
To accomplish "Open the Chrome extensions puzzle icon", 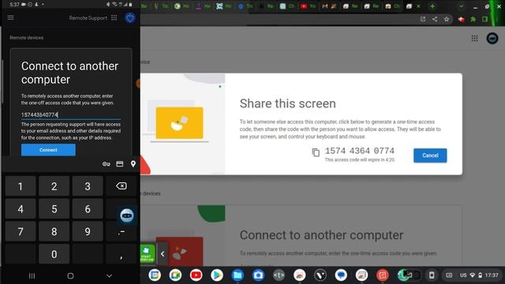I will (473, 19).
